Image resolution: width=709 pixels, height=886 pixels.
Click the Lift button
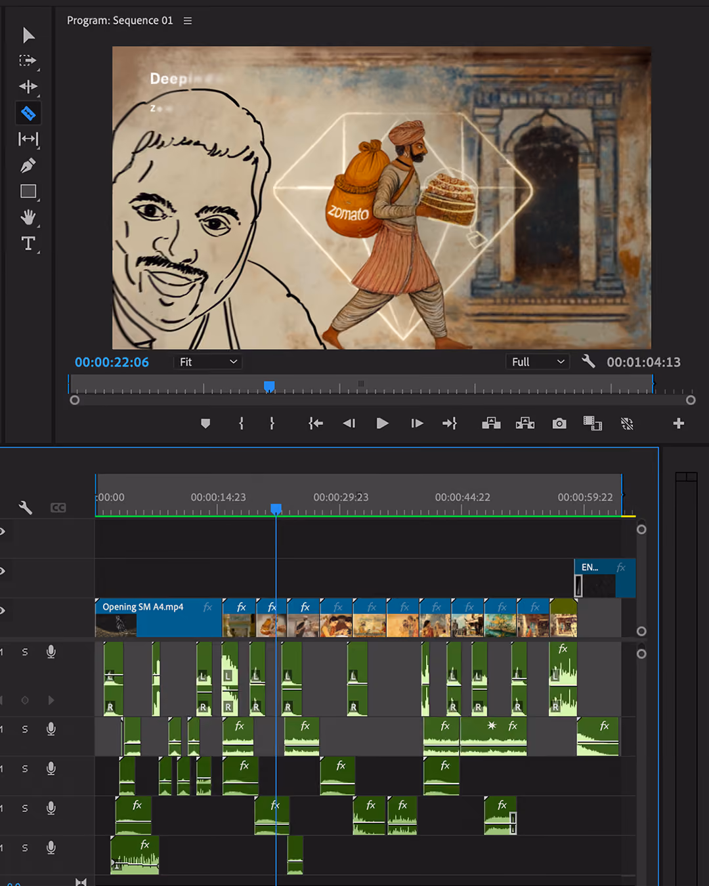point(491,424)
